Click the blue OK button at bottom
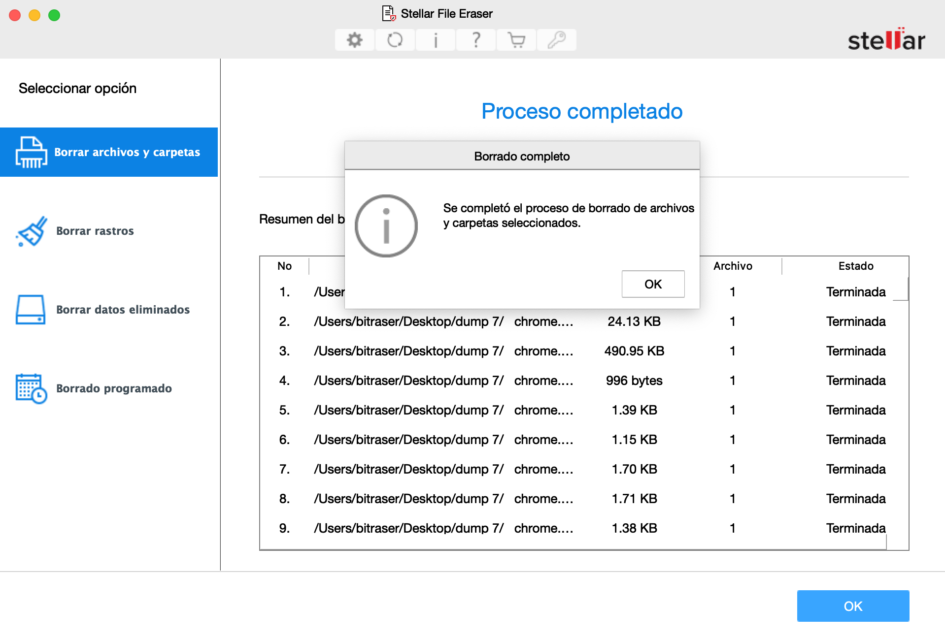The width and height of the screenshot is (945, 638). pos(853,606)
